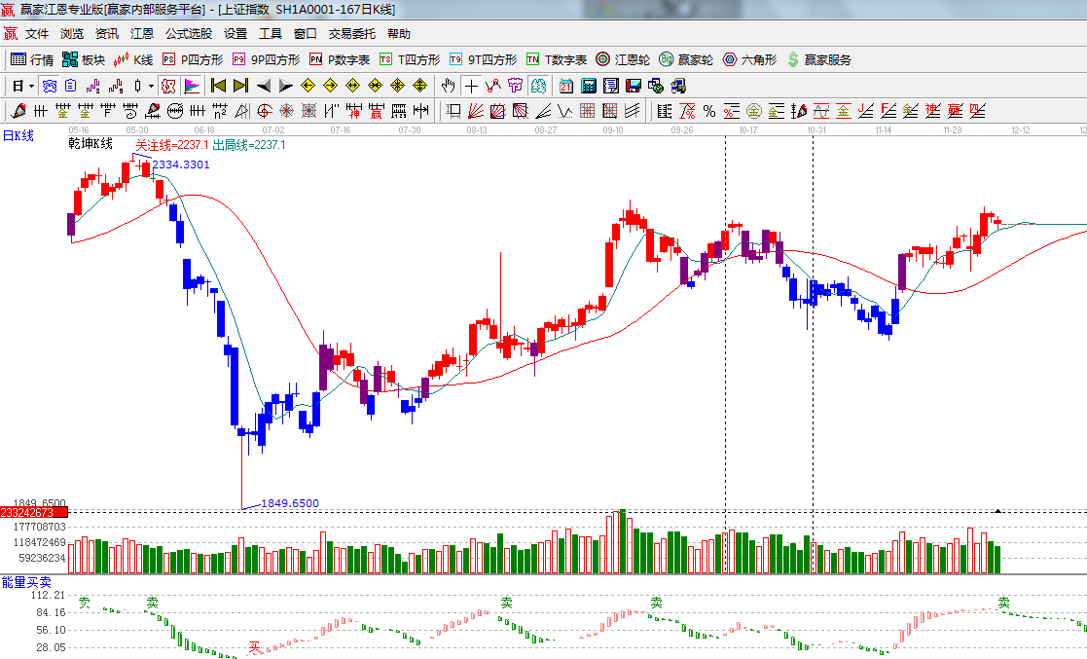The width and height of the screenshot is (1087, 659).
Task: Open the 江恩轮 Gann wheel tool
Action: tap(623, 59)
